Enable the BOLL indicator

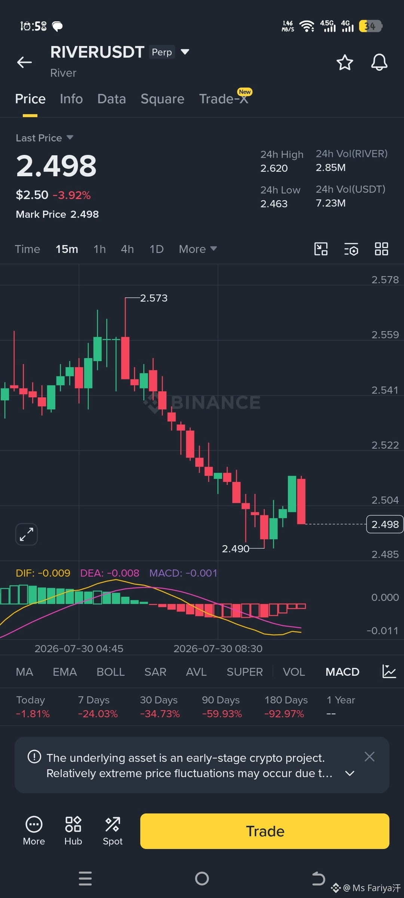point(110,672)
